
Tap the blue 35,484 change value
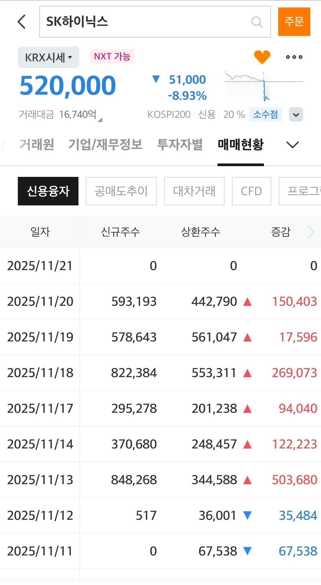[x=298, y=515]
